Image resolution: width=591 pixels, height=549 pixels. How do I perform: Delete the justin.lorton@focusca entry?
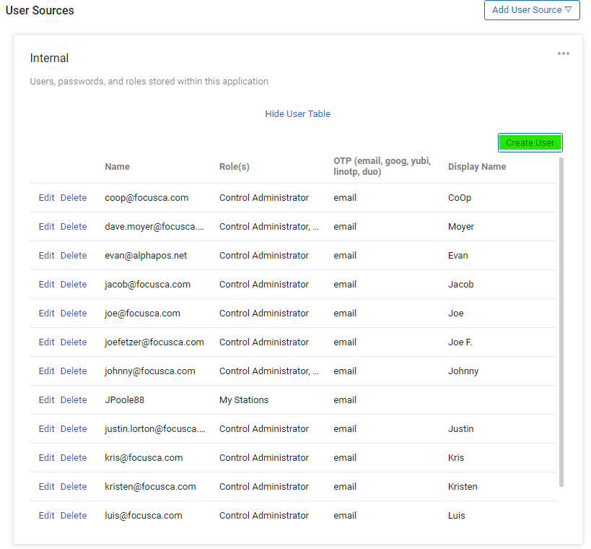tap(73, 428)
